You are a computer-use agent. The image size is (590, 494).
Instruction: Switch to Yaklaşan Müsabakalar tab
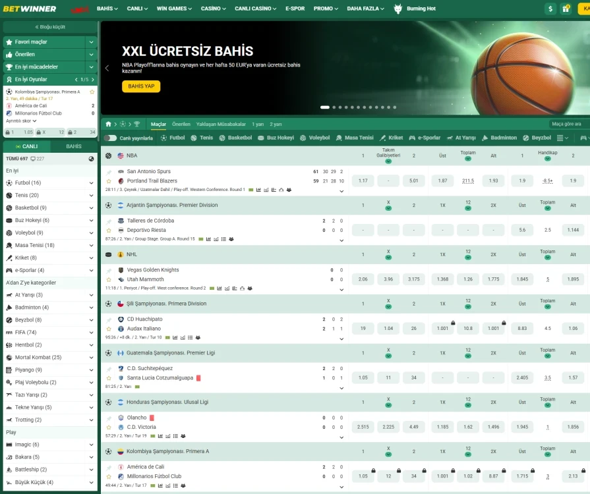221,124
